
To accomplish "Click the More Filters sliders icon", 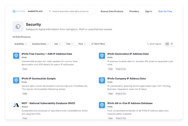I will pyautogui.click(x=92, y=44).
